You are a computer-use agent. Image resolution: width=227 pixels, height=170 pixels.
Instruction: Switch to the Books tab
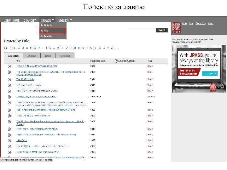pos(48,56)
